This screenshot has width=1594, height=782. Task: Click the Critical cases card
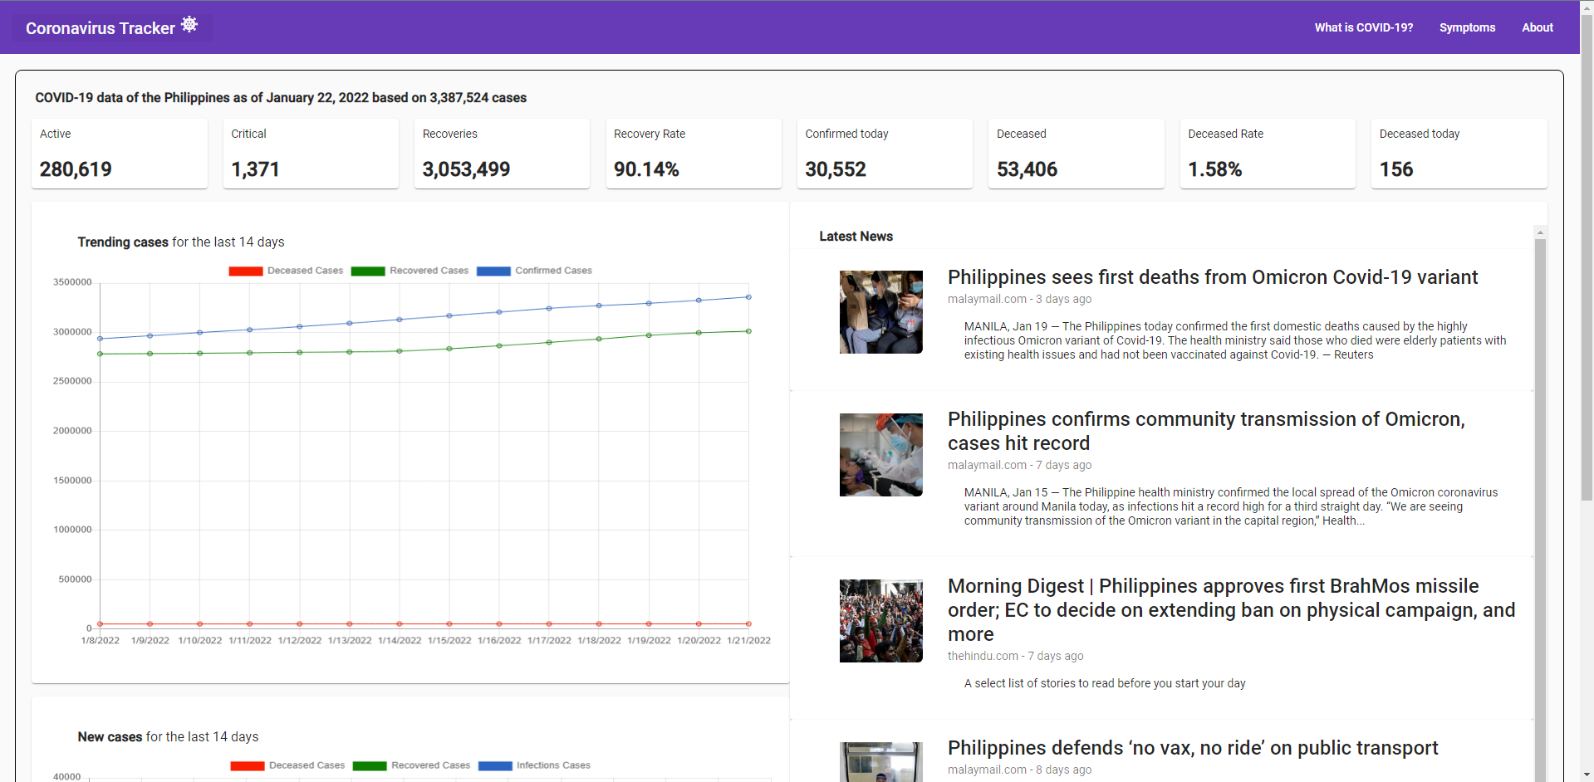click(x=311, y=154)
